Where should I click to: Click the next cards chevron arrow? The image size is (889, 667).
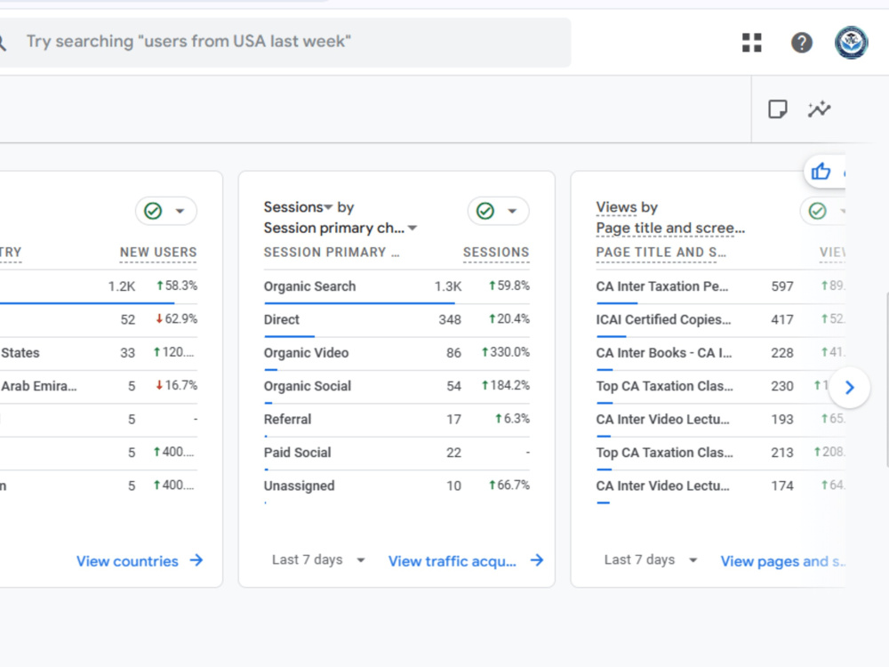click(x=849, y=388)
